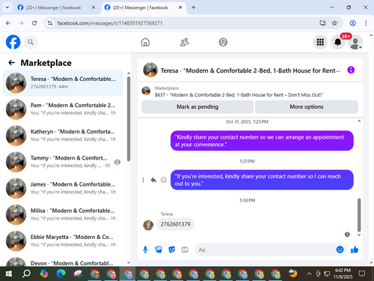Click the facebook.com address bar URL
The image size is (374, 281).
point(110,23)
